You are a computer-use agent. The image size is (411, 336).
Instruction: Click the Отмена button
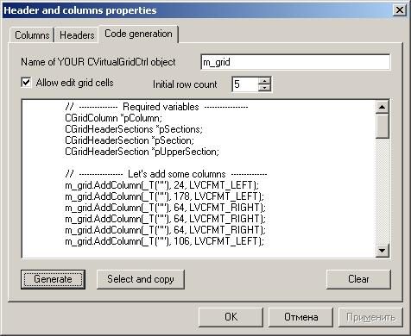tap(300, 317)
